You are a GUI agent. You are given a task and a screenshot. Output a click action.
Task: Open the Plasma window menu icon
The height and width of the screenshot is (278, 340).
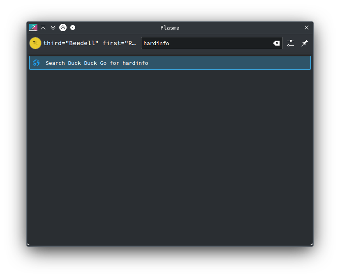[x=33, y=28]
